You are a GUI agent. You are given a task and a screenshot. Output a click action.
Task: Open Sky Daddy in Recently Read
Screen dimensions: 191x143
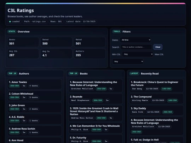click(x=156, y=110)
